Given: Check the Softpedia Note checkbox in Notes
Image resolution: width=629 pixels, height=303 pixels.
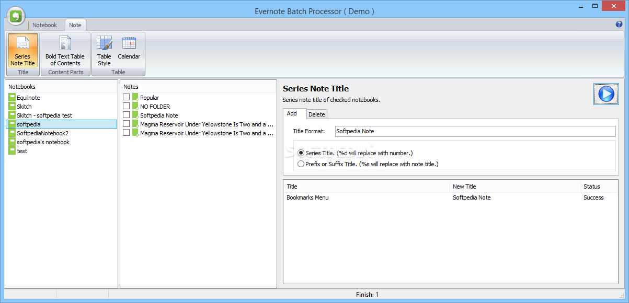Looking at the screenshot, I should (127, 115).
